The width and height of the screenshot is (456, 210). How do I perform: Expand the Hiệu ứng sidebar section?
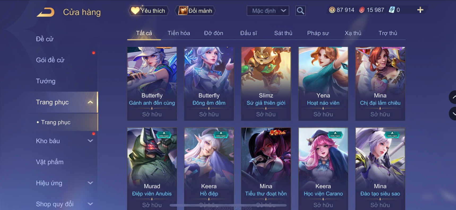(90, 183)
